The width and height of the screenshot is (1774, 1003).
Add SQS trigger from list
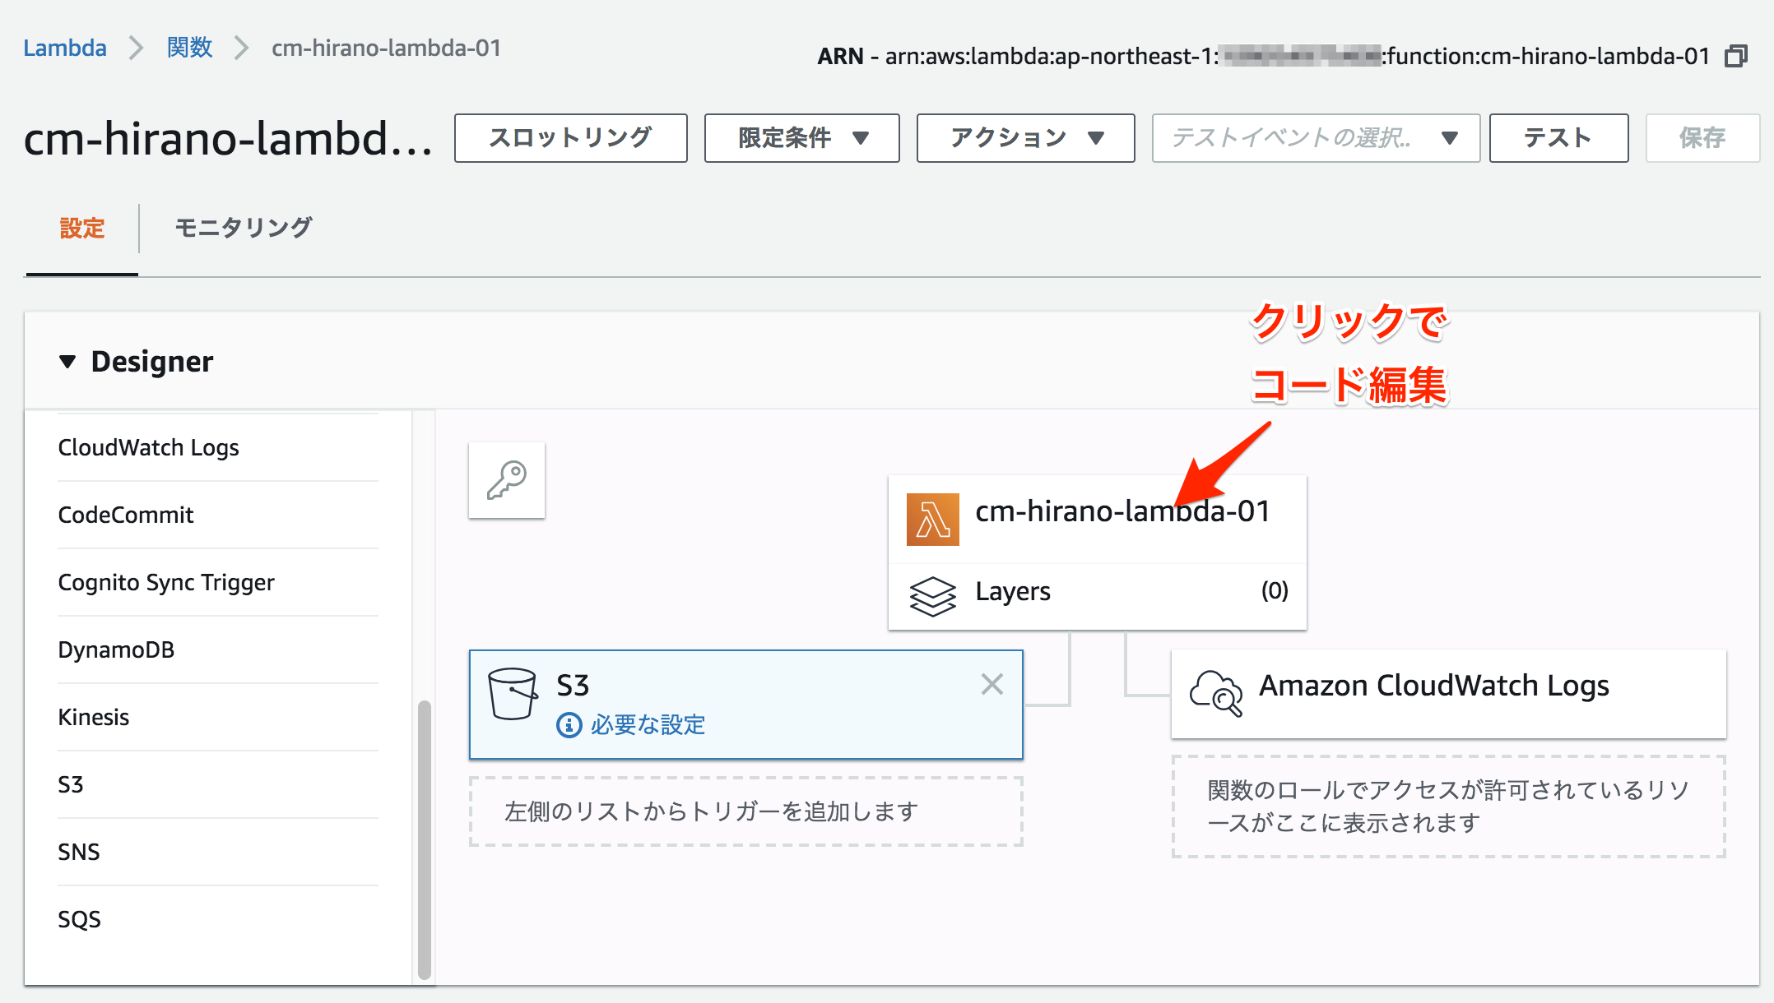pos(218,919)
